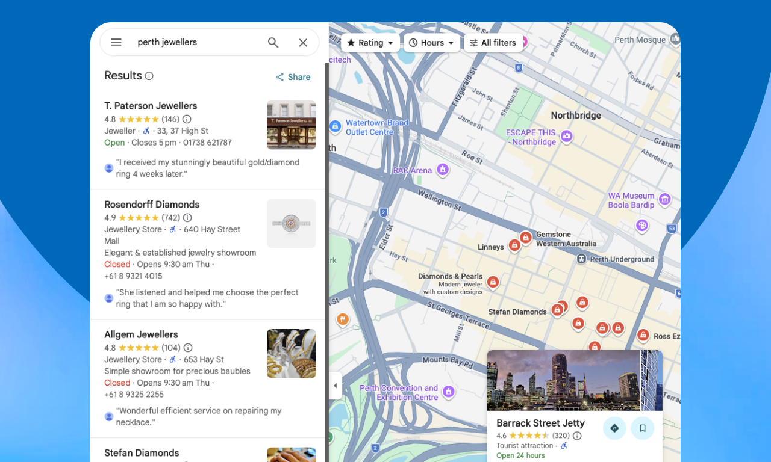This screenshot has width=771, height=462.
Task: Click the WA Museum Boola Bardip marker
Action: (665, 199)
